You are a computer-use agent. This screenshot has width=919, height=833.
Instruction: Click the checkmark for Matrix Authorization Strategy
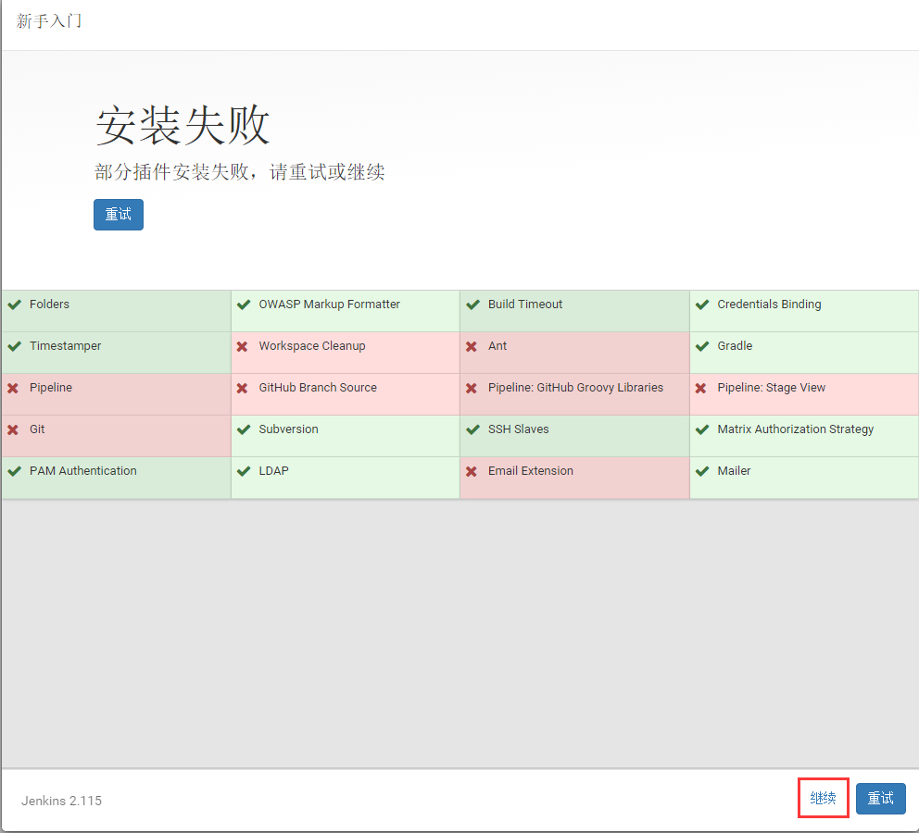pos(702,429)
